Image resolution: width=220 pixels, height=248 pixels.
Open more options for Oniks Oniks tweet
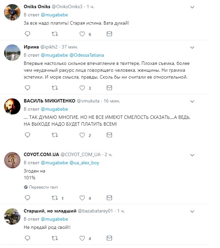192,7
